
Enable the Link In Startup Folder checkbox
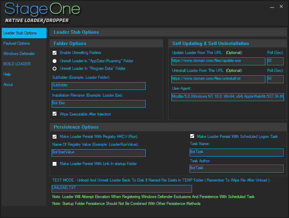tap(55, 164)
